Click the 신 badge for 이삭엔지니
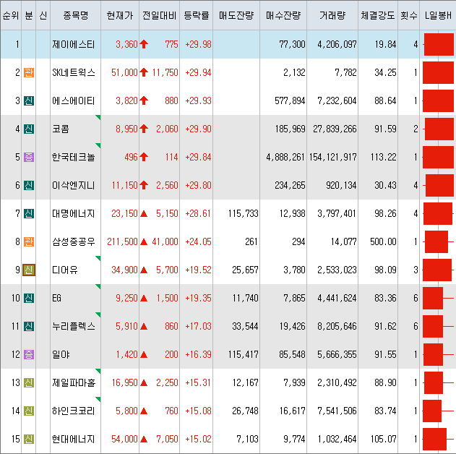 coord(28,185)
